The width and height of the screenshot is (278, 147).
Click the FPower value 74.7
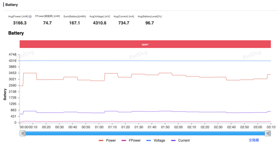pyautogui.click(x=47, y=23)
